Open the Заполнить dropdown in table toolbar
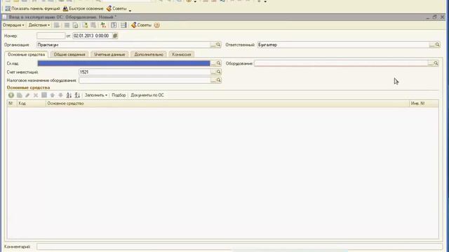 pyautogui.click(x=96, y=95)
